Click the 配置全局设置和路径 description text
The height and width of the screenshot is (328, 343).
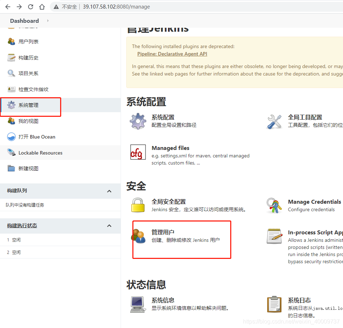[x=174, y=125]
